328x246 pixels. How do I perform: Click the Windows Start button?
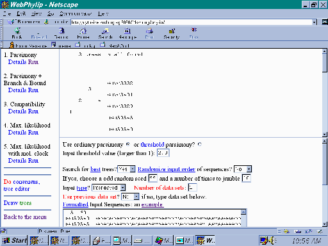tap(14, 240)
